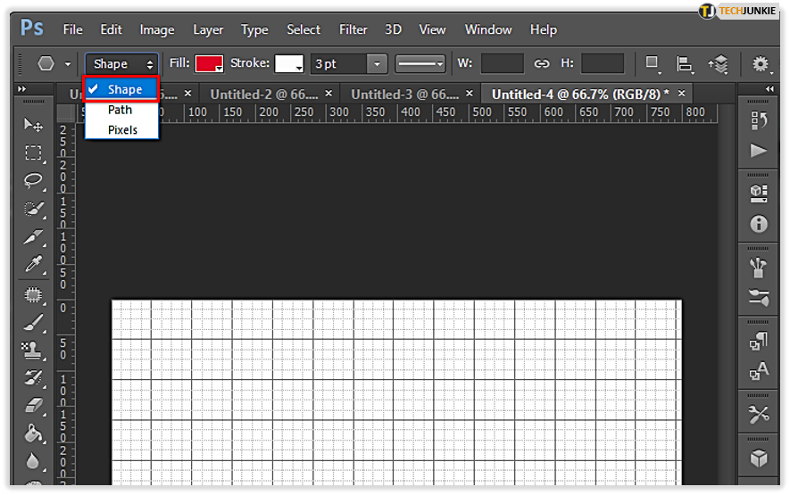
Task: Open the white Stroke color swatch
Action: 288,64
